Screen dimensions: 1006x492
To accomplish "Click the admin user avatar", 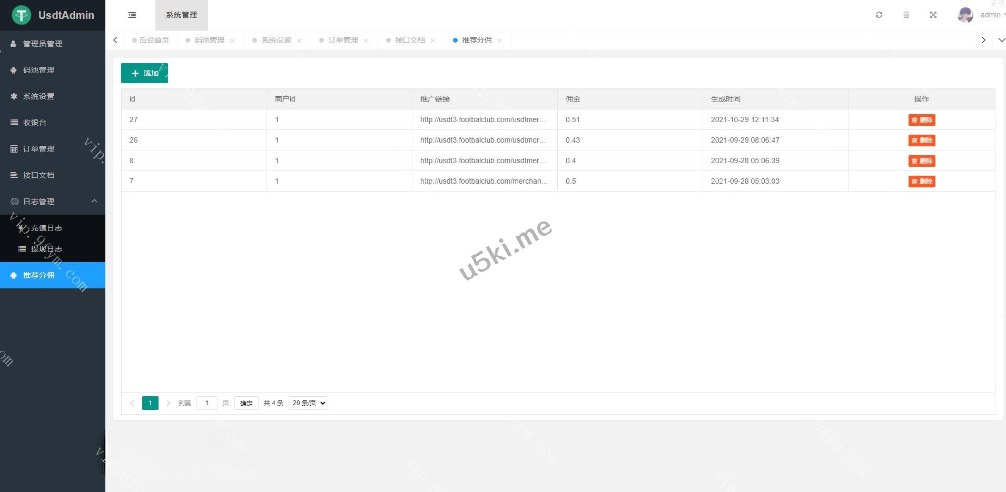I will click(965, 15).
